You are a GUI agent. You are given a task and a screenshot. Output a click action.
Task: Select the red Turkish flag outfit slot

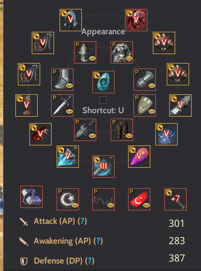pyautogui.click(x=139, y=199)
